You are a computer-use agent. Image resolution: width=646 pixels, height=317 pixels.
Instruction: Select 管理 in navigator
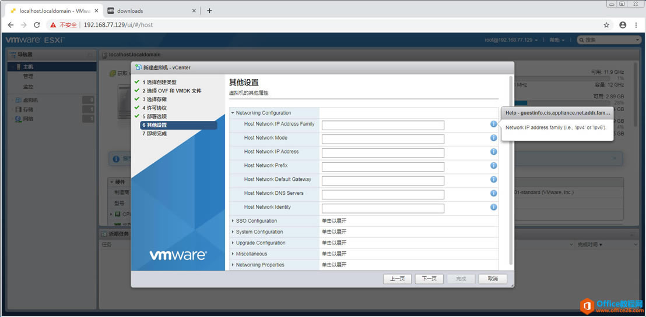point(28,76)
